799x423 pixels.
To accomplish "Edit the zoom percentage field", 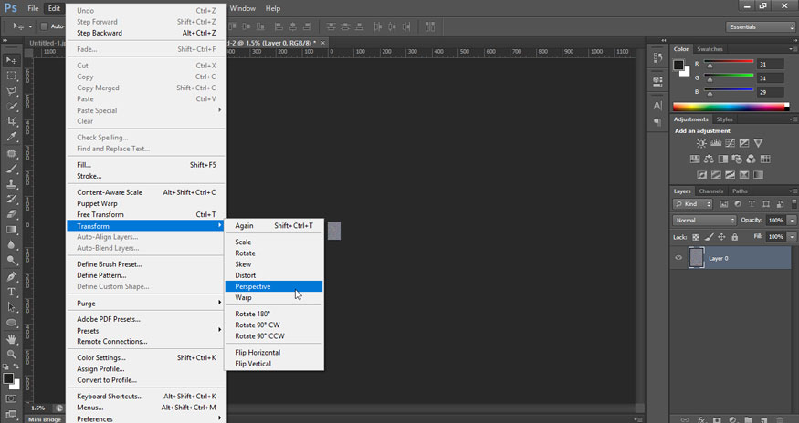I will coord(38,408).
